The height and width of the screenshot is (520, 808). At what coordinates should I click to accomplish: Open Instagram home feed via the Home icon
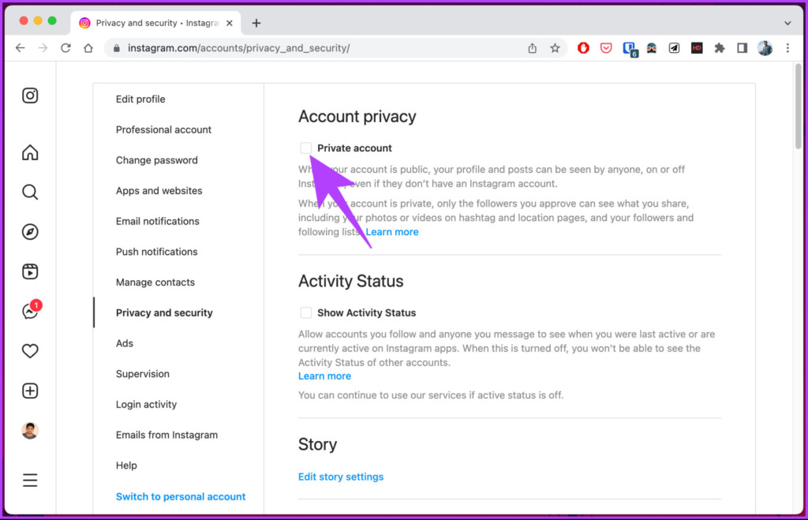(29, 152)
